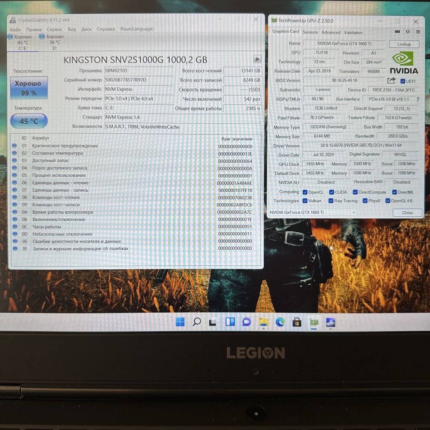430x430 pixels.
Task: Click the CrystalDiskInfo title bar icon
Action: (x=12, y=20)
